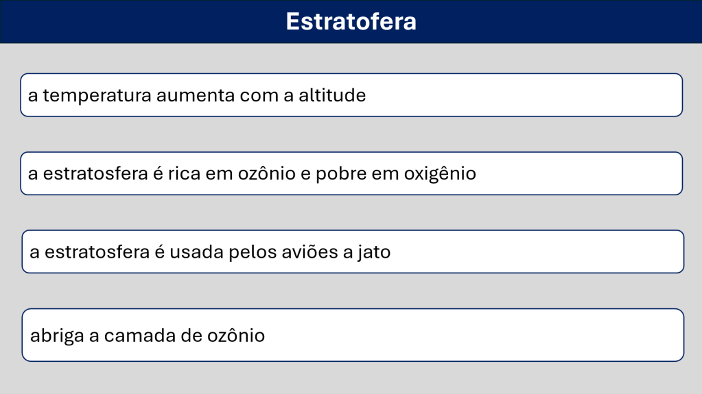Click the word "usada" in third answer
Image resolution: width=702 pixels, height=394 pixels.
(x=192, y=252)
